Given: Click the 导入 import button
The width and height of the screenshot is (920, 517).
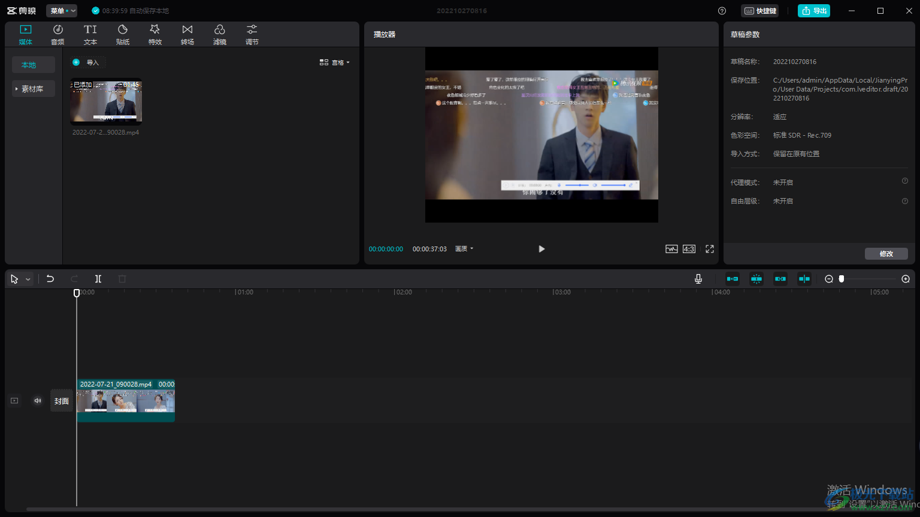Looking at the screenshot, I should [x=87, y=62].
